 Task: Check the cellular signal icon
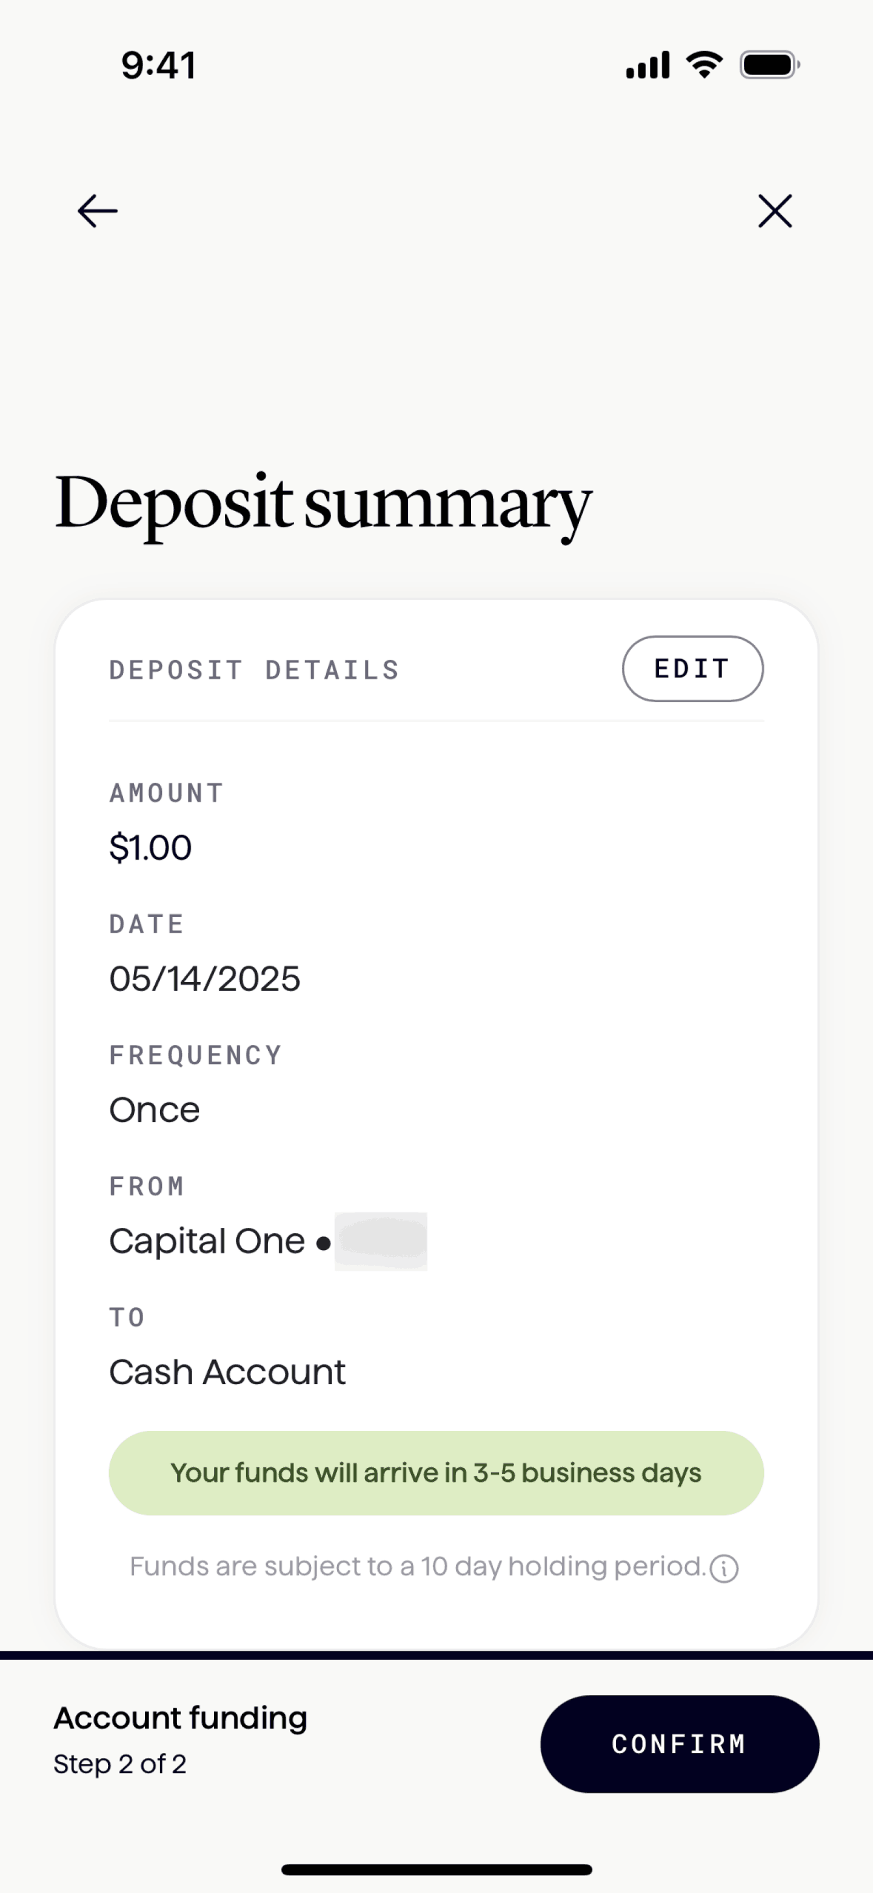point(648,65)
